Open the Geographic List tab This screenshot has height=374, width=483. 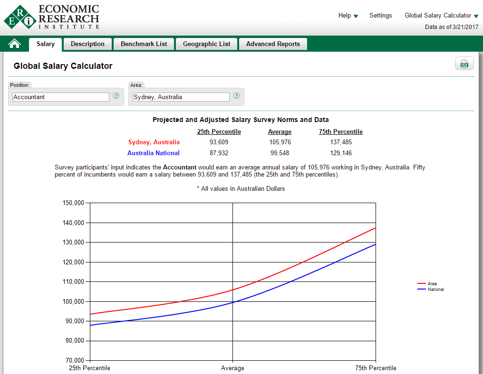[207, 44]
